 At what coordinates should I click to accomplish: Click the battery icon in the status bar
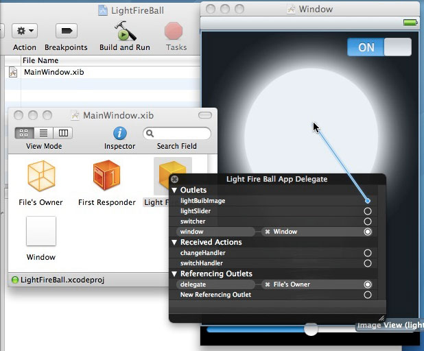pyautogui.click(x=410, y=22)
